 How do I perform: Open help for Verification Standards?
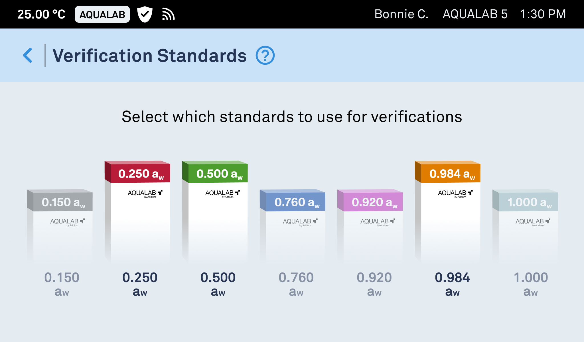point(265,55)
